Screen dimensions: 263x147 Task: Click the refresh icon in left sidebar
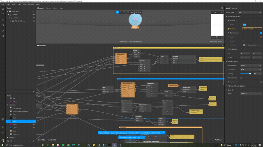coord(3,31)
